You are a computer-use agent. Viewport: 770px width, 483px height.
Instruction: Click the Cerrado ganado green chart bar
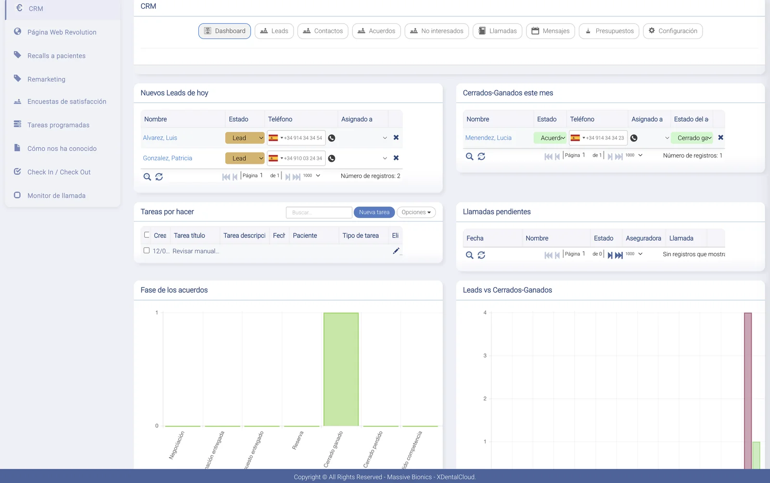pyautogui.click(x=341, y=369)
